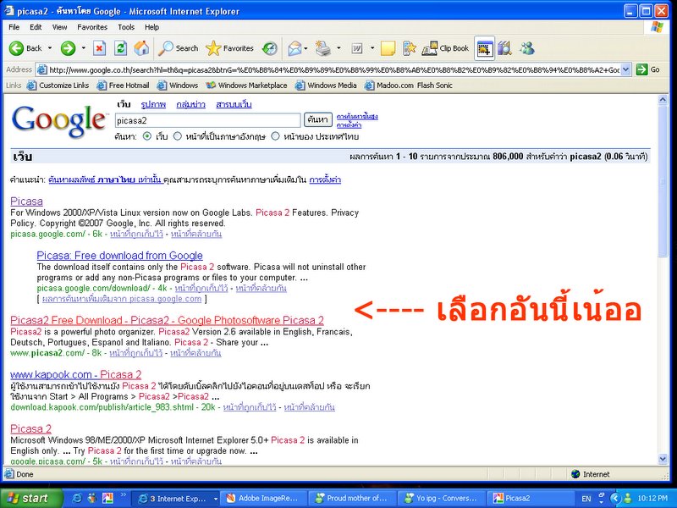The height and width of the screenshot is (508, 677).
Task: Open the Favorites star button
Action: click(229, 48)
